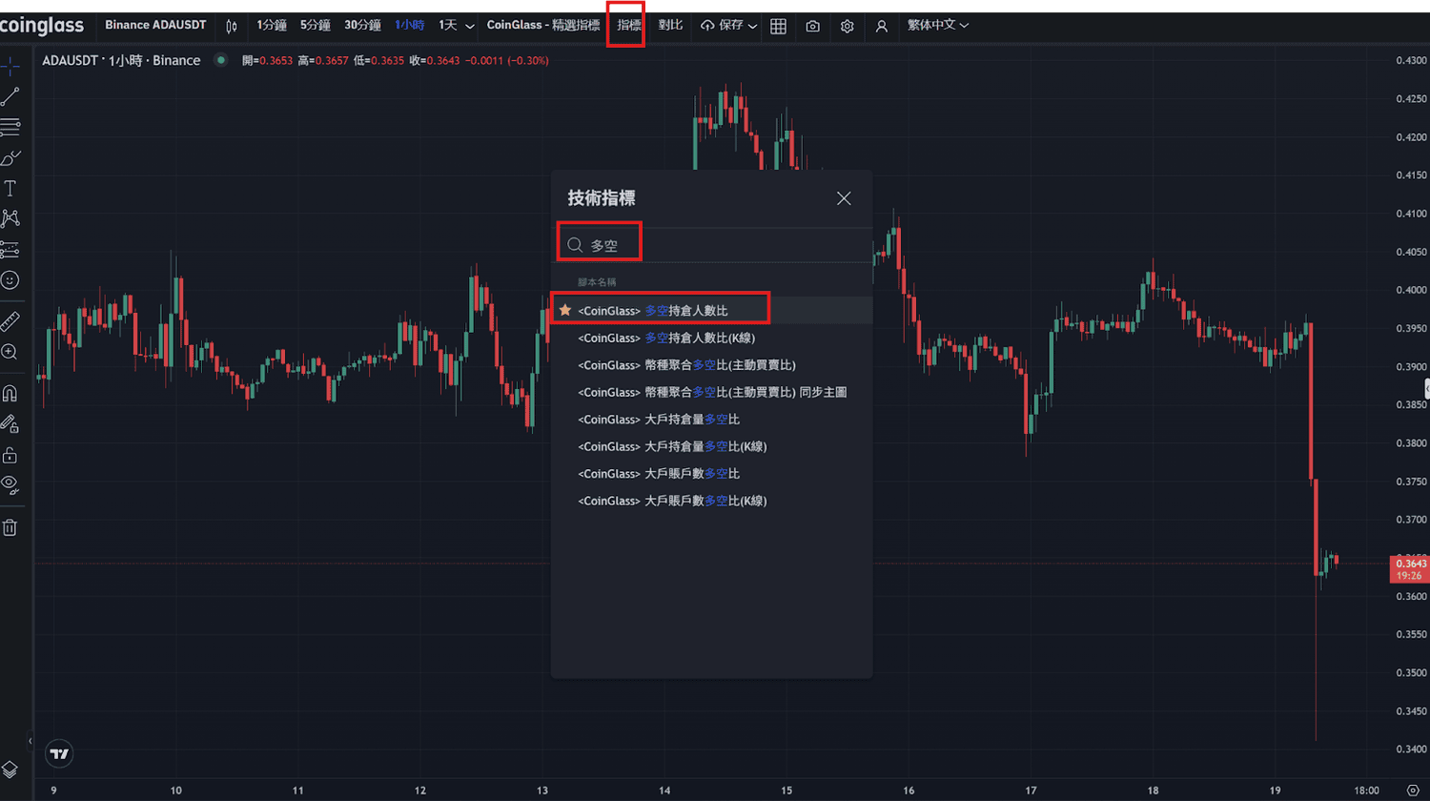Screen dimensions: 1430x801
Task: Select the trend line drawing tool
Action: click(x=10, y=96)
